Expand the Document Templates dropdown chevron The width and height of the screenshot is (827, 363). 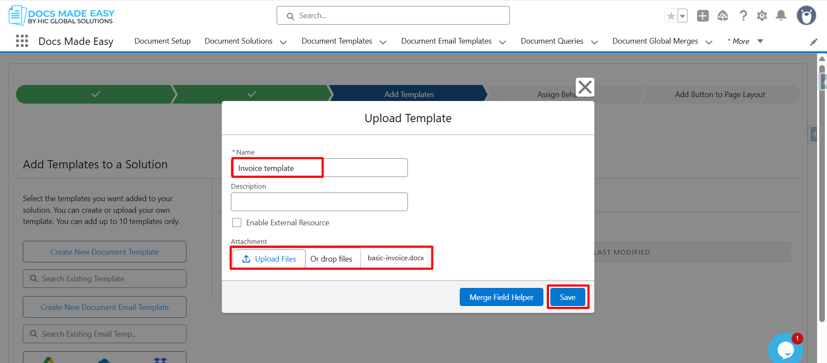(x=383, y=42)
